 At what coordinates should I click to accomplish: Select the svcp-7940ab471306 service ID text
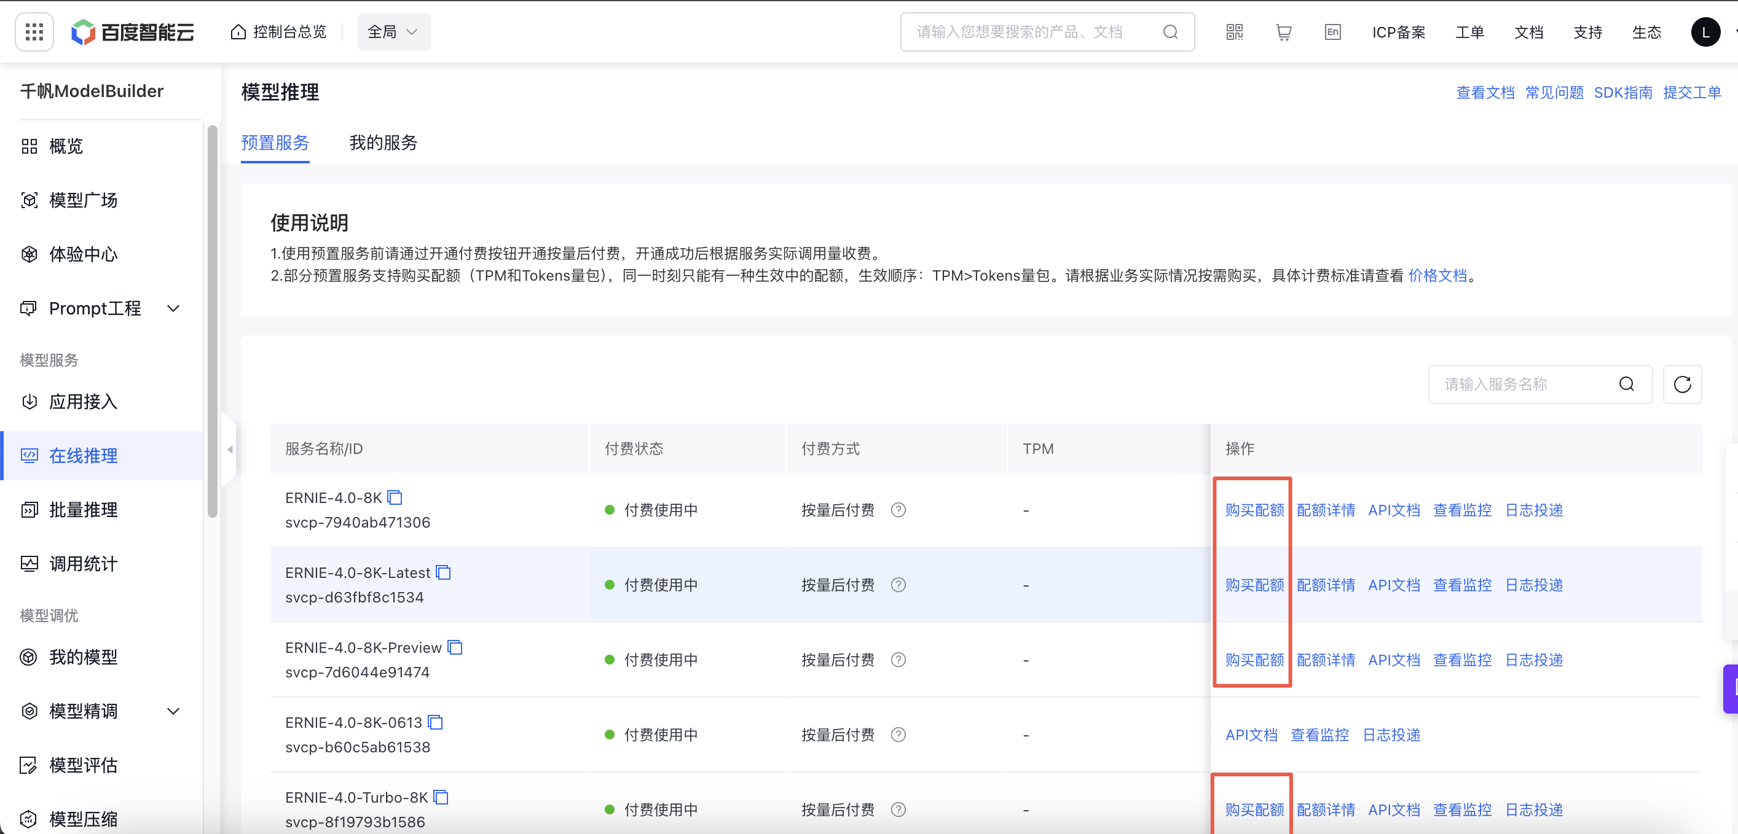(358, 522)
